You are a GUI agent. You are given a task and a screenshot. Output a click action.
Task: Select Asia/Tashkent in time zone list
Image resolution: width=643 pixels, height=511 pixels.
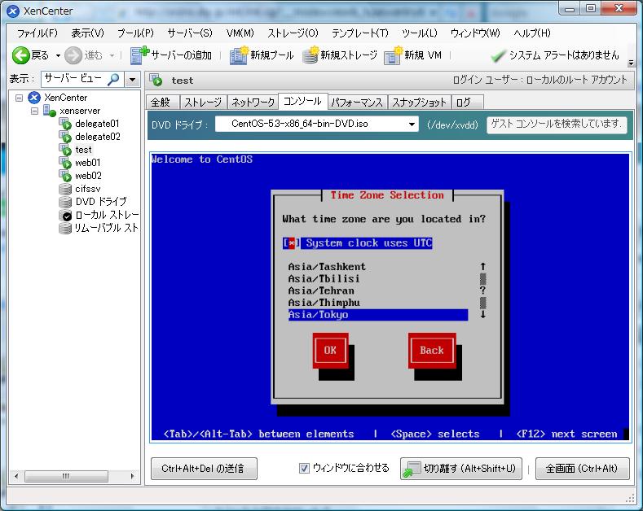(327, 267)
